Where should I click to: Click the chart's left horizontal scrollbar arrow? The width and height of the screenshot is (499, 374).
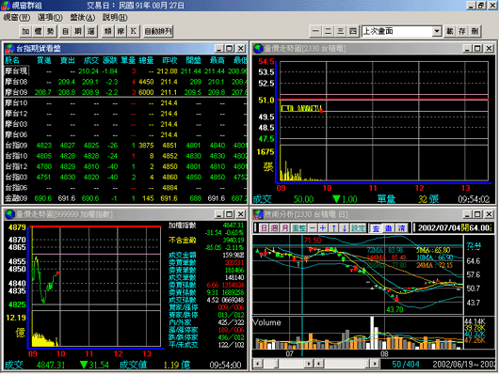[257, 364]
